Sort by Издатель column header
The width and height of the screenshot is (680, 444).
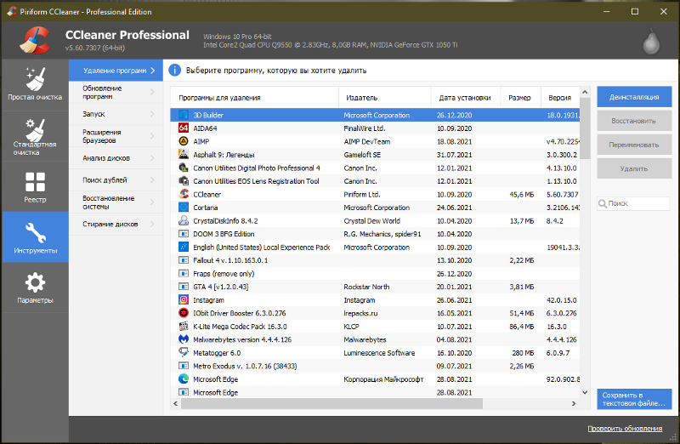[x=385, y=98]
